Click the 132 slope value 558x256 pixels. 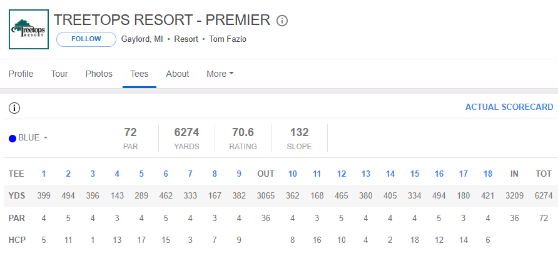[x=299, y=132]
